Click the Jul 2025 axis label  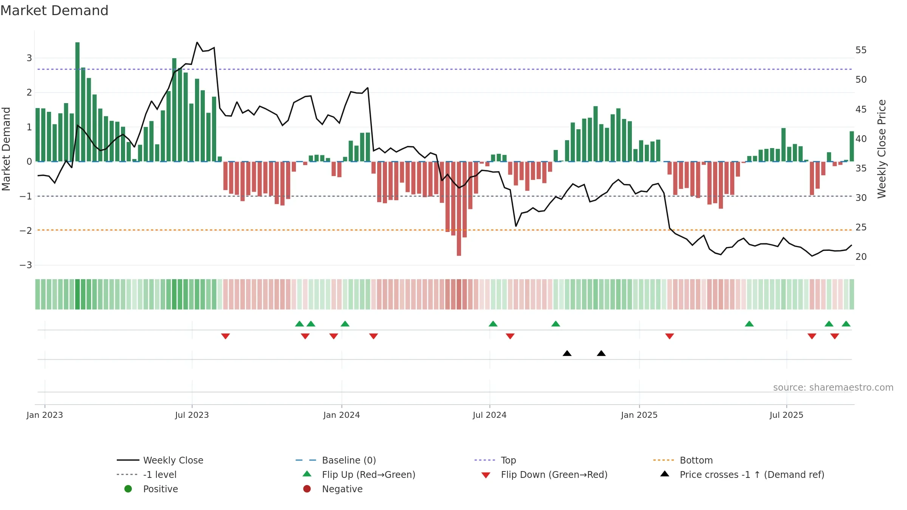click(786, 415)
